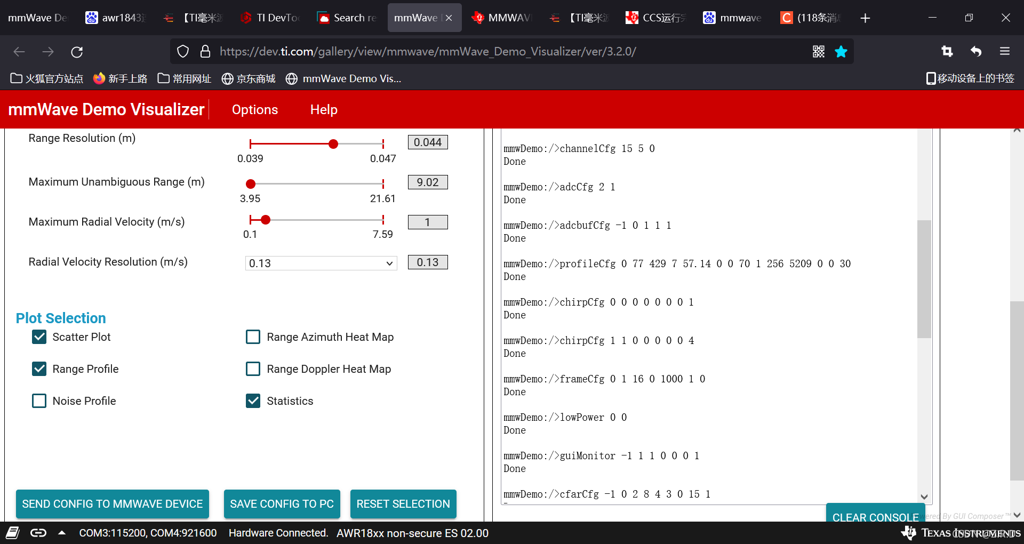Click the screenshot crop icon in toolbar
Viewport: 1024px width, 544px height.
tap(947, 51)
